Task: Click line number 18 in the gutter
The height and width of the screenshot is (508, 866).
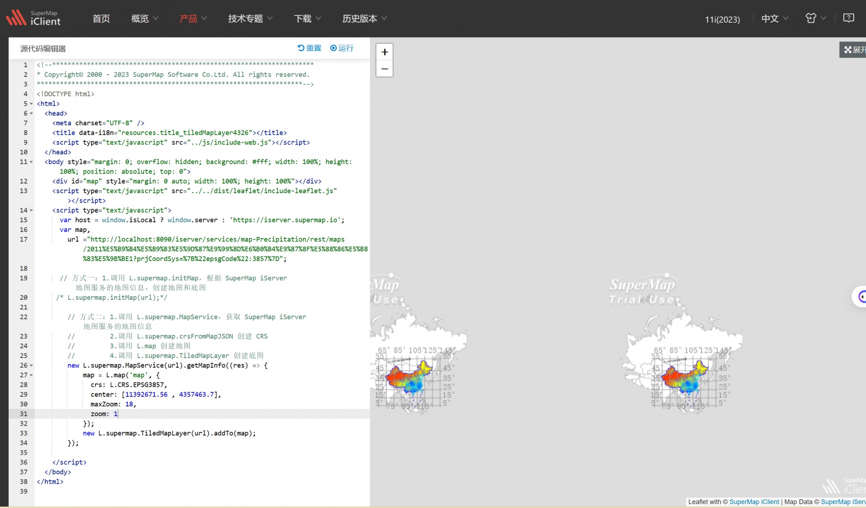Action: pyautogui.click(x=24, y=268)
